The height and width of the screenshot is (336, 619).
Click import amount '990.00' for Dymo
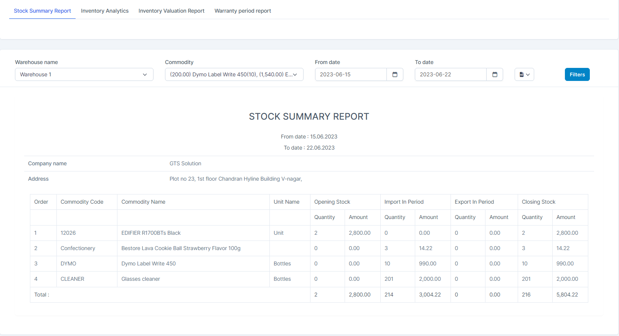coord(428,264)
